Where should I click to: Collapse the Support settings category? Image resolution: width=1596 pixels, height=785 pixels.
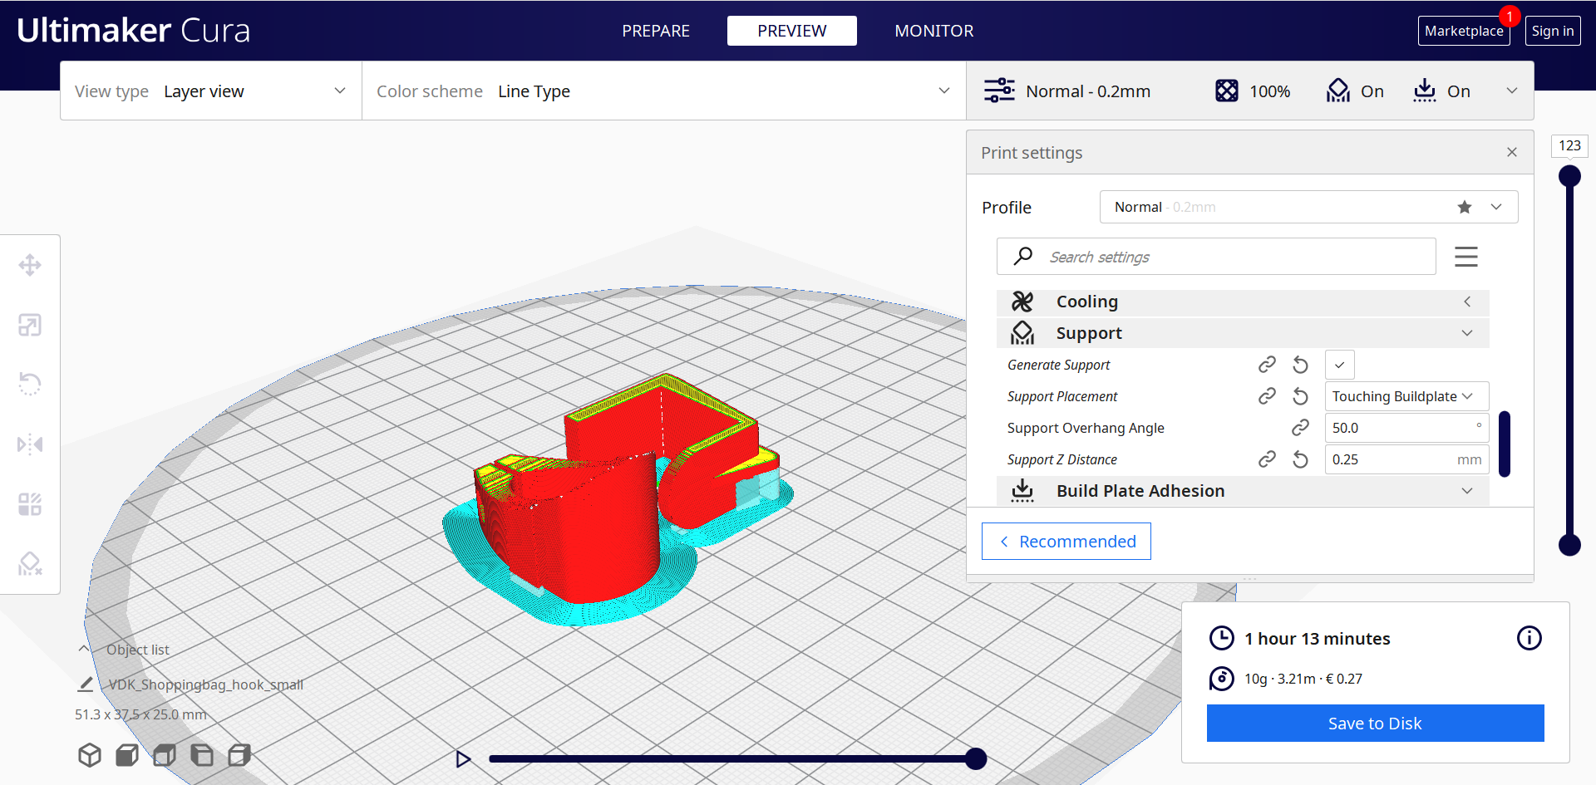point(1243,333)
